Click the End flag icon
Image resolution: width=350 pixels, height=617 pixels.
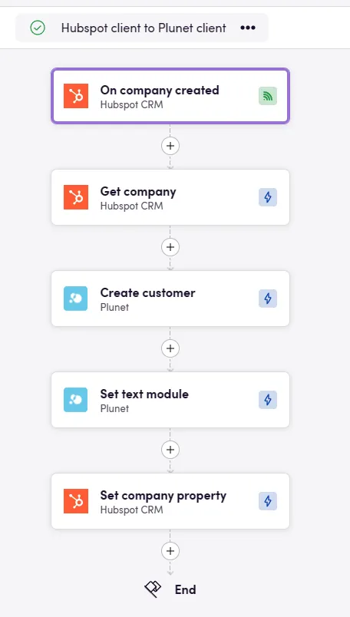(153, 589)
